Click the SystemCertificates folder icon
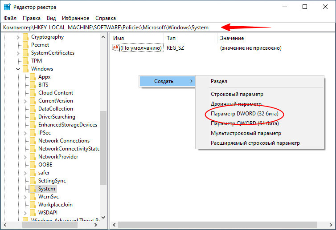This screenshot has height=230, width=336. click(25, 53)
